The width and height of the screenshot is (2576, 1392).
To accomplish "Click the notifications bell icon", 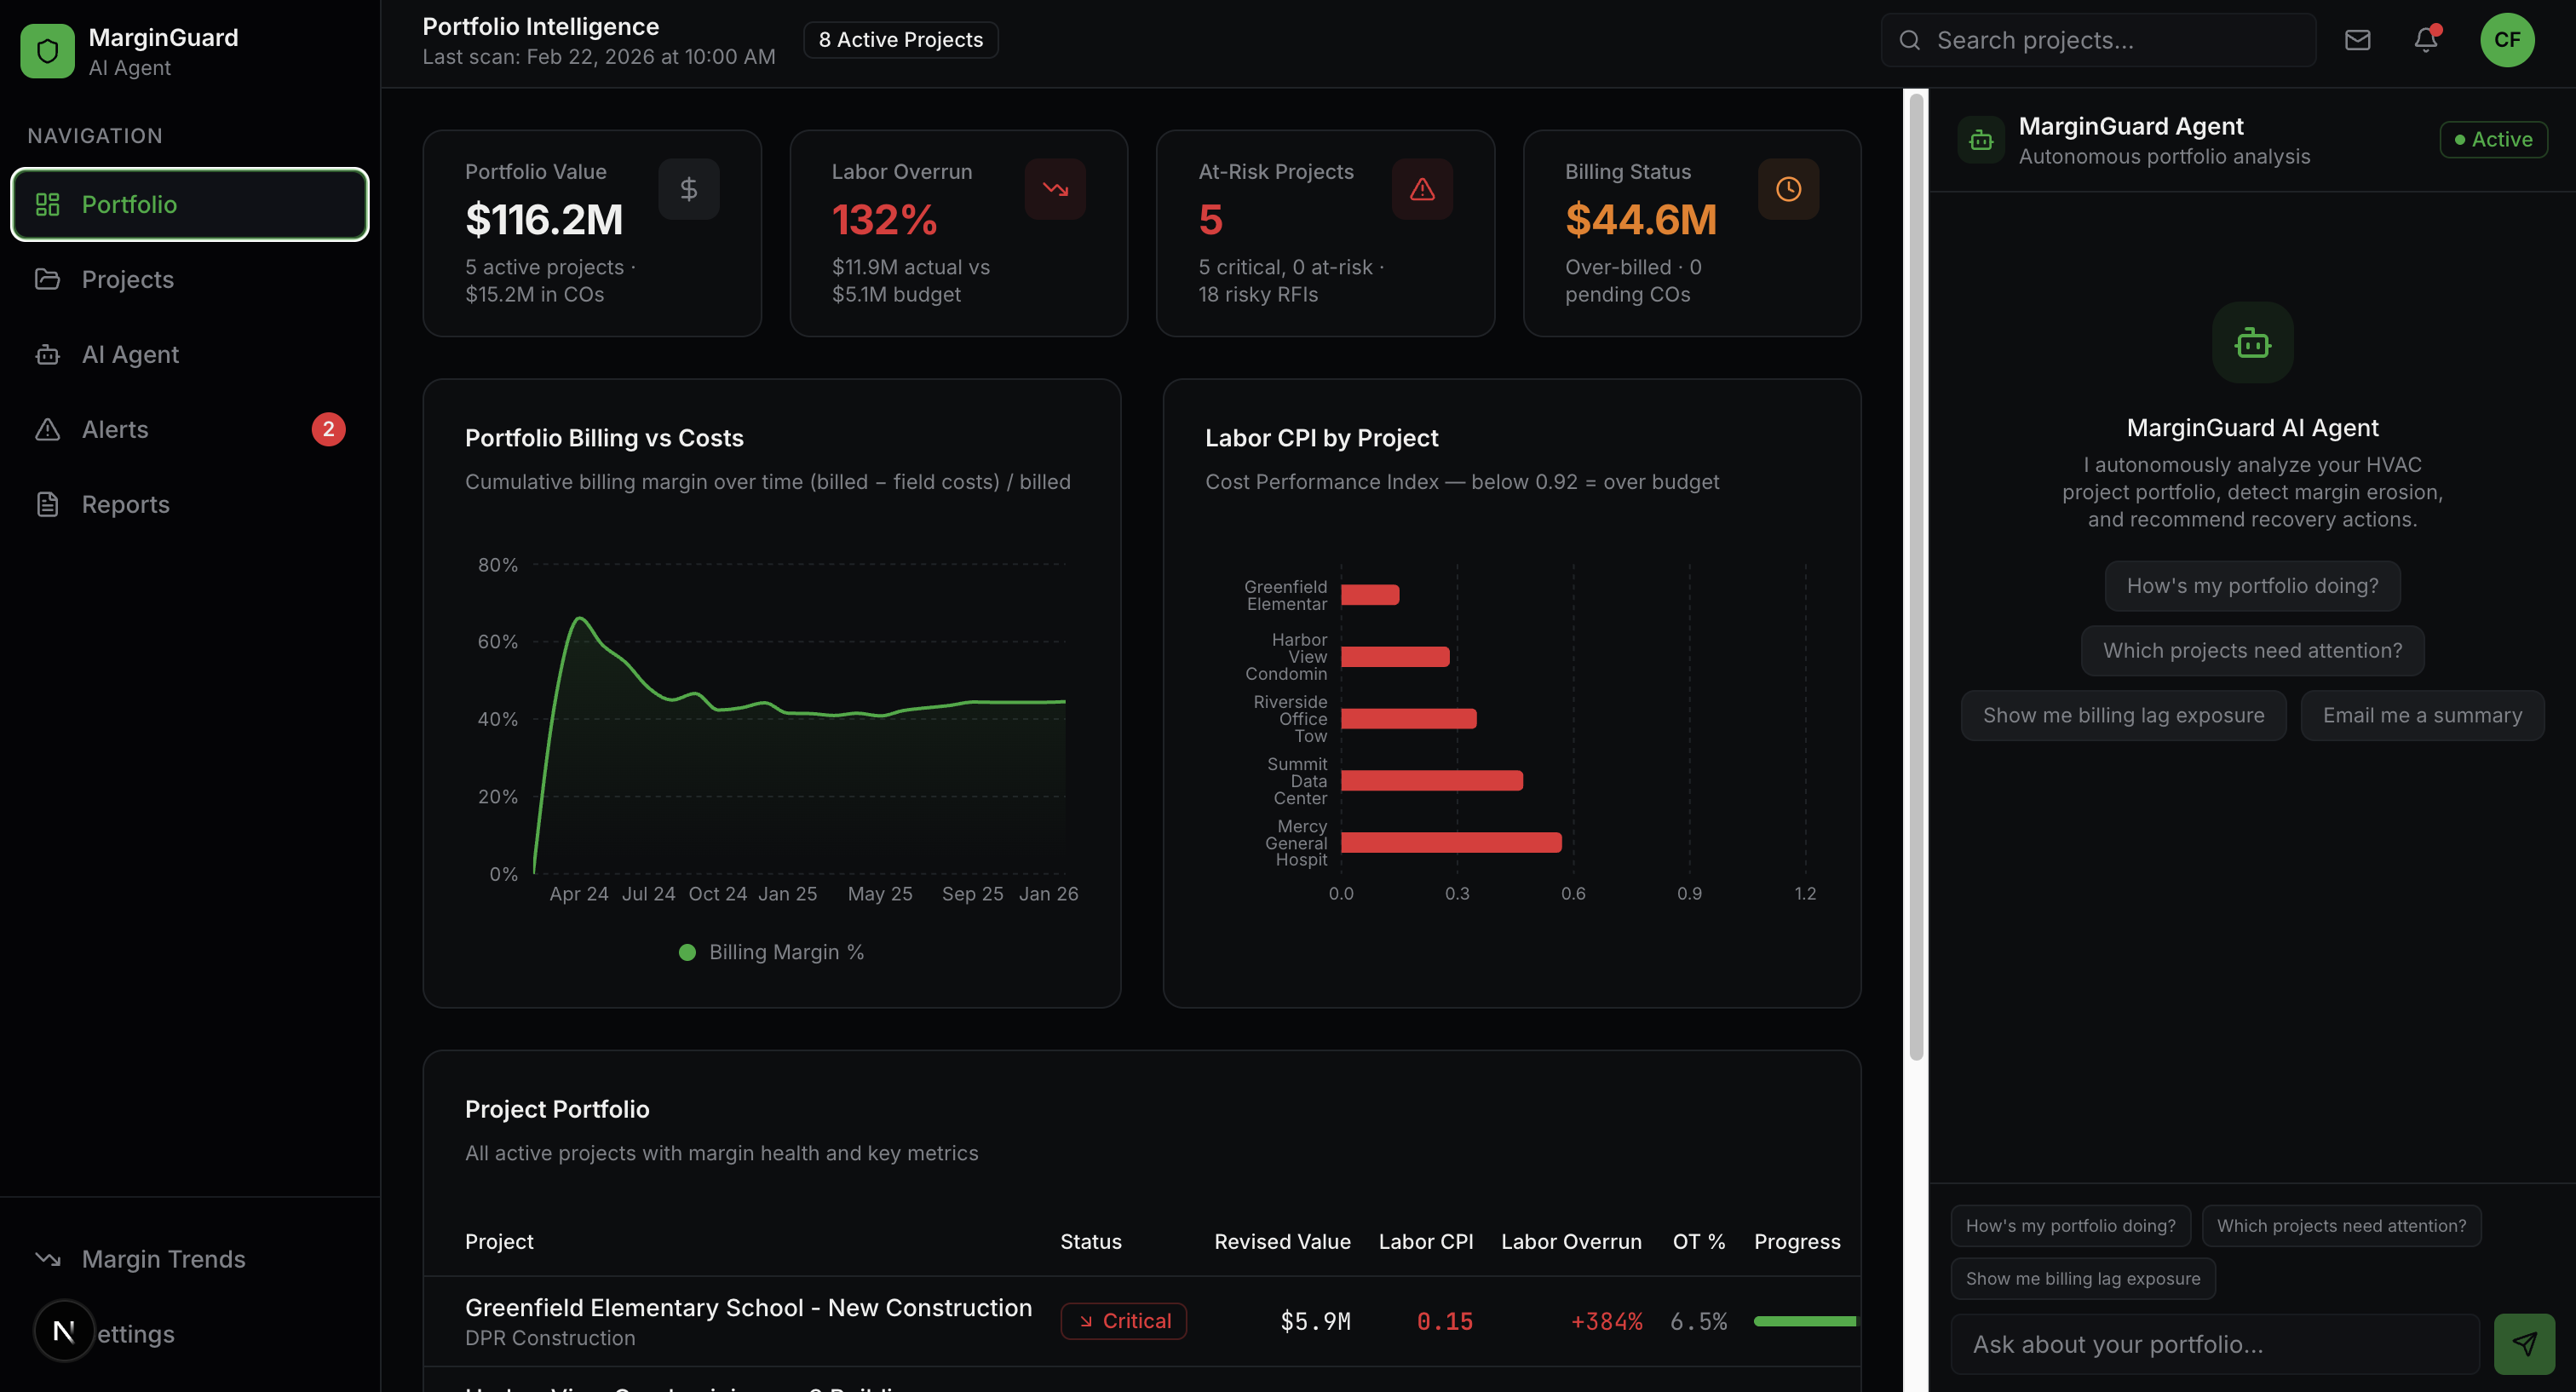I will [x=2425, y=40].
